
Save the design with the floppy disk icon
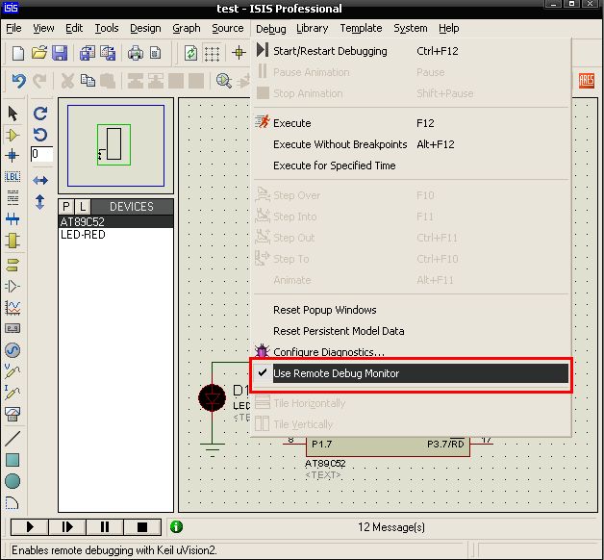(60, 53)
